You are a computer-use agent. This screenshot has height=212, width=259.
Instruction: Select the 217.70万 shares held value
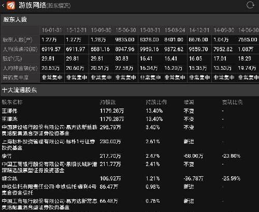[x=110, y=156]
